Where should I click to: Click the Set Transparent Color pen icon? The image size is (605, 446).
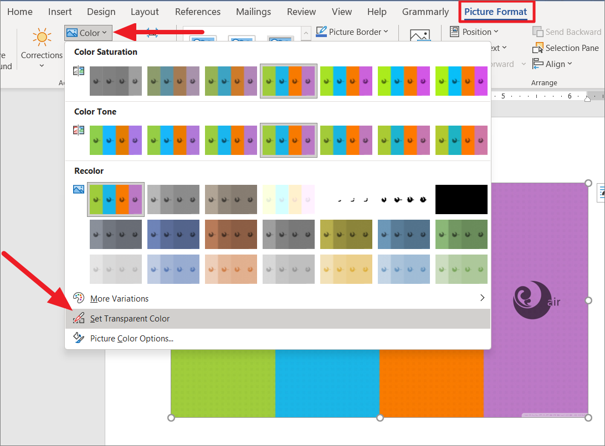pos(79,318)
